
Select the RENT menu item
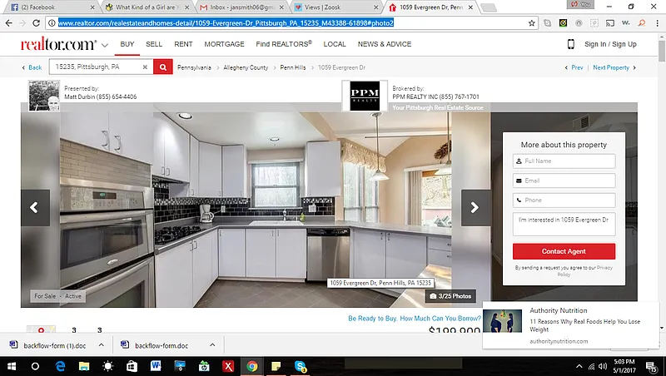pyautogui.click(x=183, y=44)
